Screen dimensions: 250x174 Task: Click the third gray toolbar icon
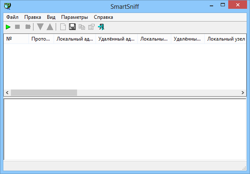coord(28,27)
